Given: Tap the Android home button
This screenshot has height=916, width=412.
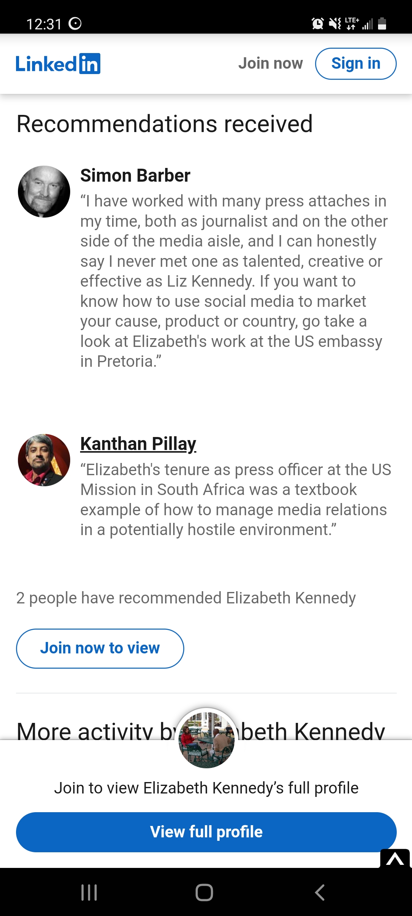Looking at the screenshot, I should coord(204,892).
